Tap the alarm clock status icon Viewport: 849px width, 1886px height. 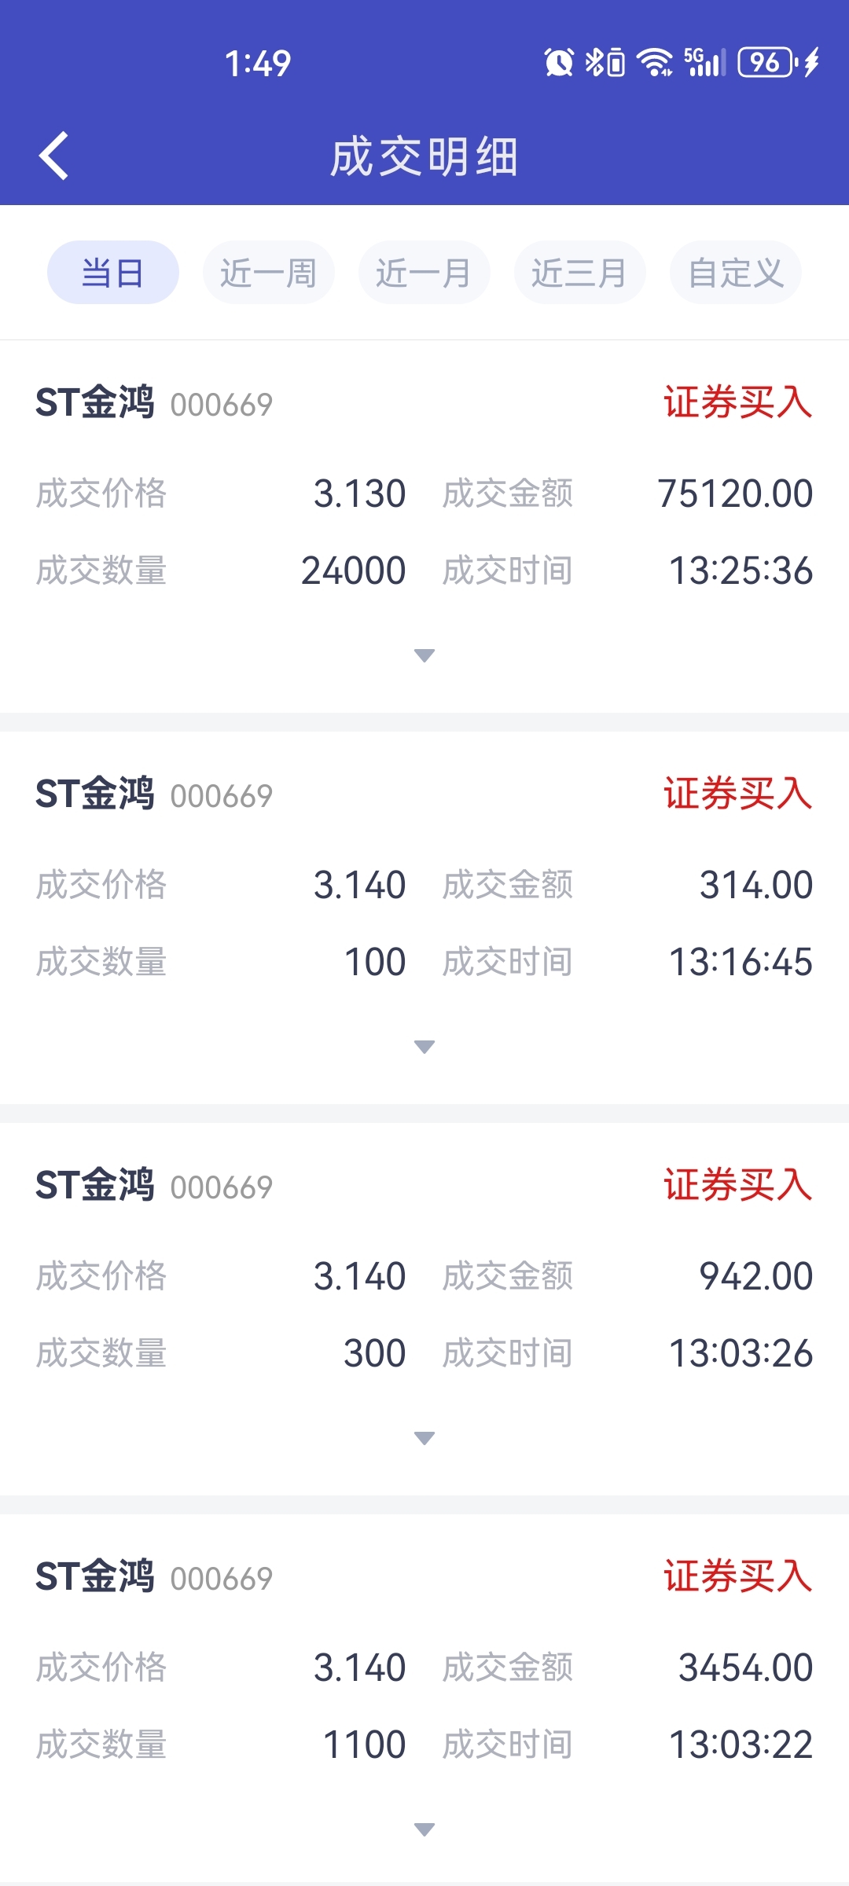pyautogui.click(x=559, y=62)
